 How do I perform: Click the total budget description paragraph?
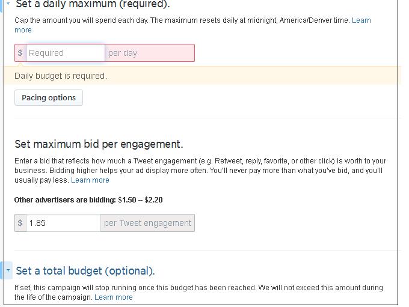coord(198,288)
